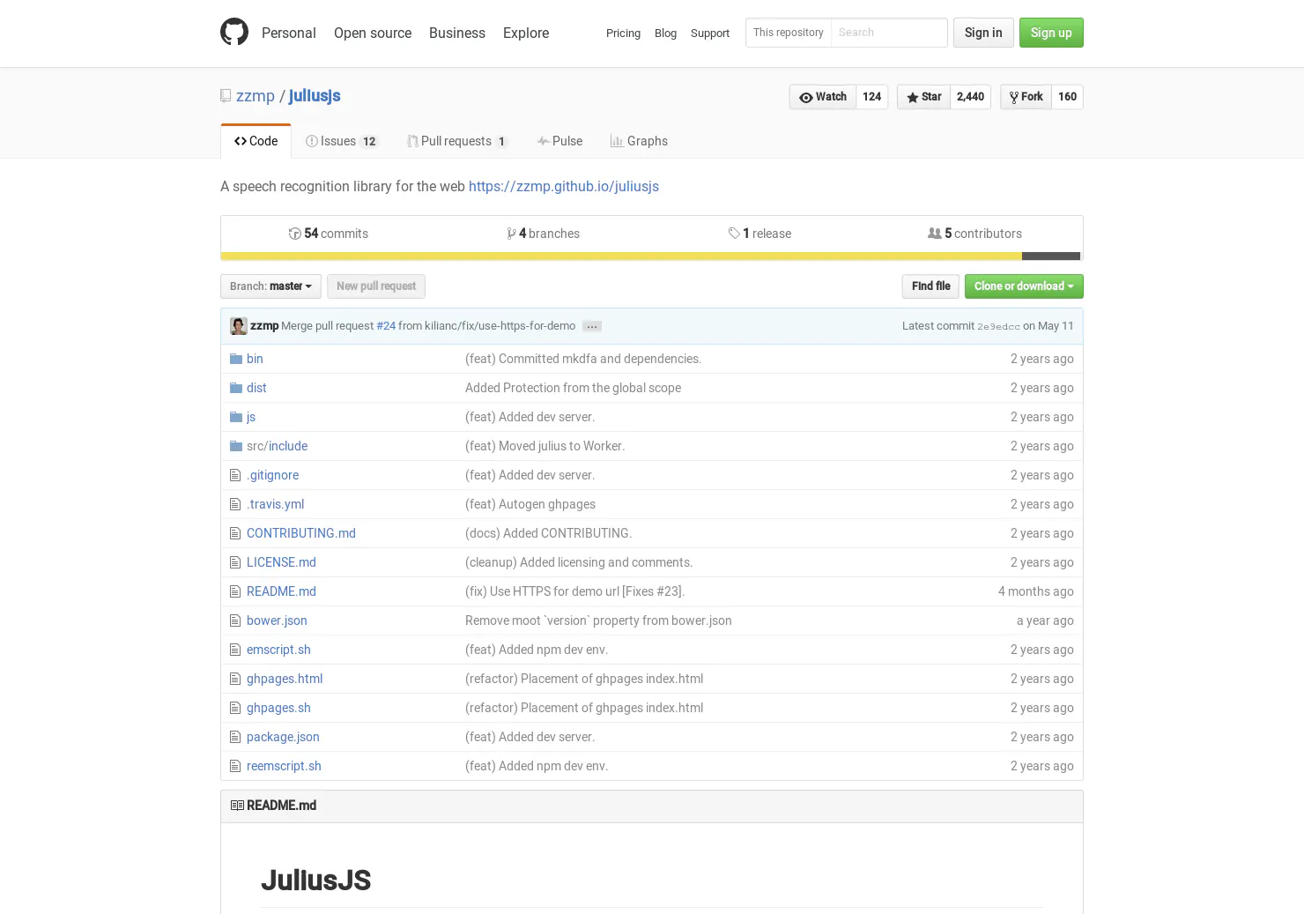Viewport: 1304px width, 914px height.
Task: Star the juliusjs repository
Action: tap(923, 97)
